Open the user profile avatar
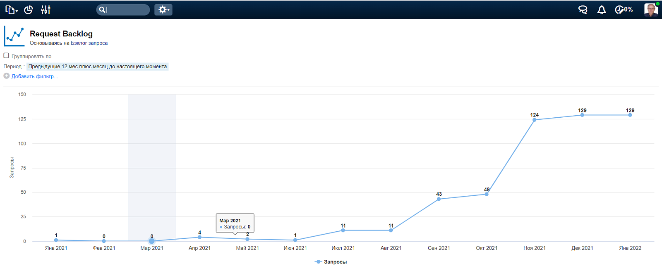662x266 pixels. point(651,9)
